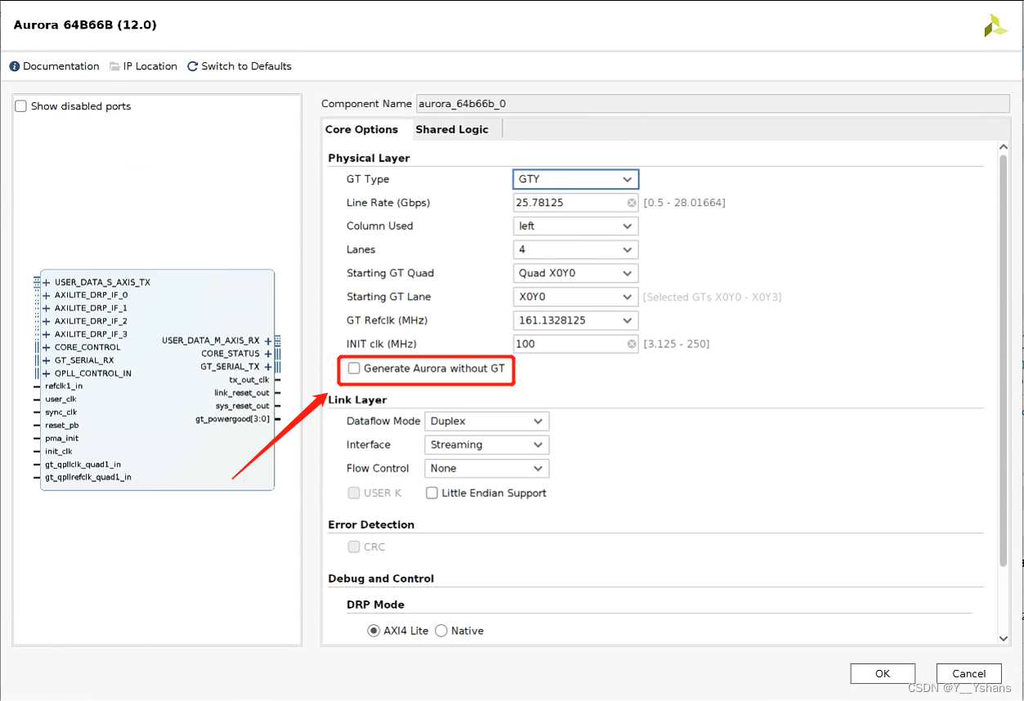The width and height of the screenshot is (1024, 701).
Task: Open the Starting GT Quad dropdown
Action: (x=576, y=274)
